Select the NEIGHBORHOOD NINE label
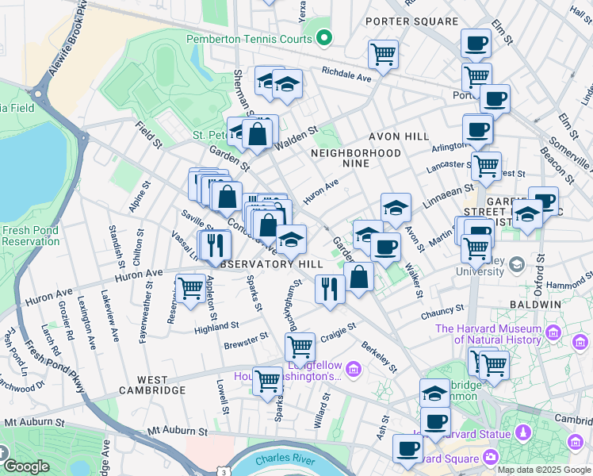593x476 pixels. click(356, 158)
